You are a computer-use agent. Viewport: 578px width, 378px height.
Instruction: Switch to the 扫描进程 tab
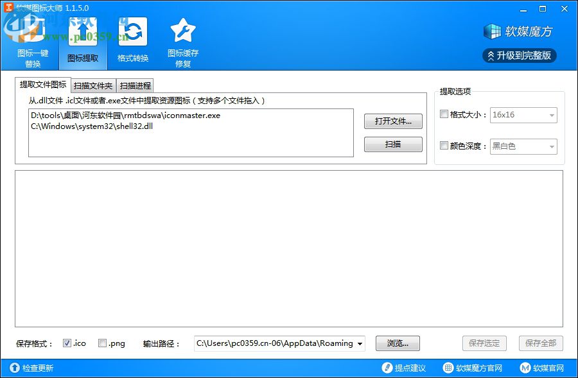135,85
